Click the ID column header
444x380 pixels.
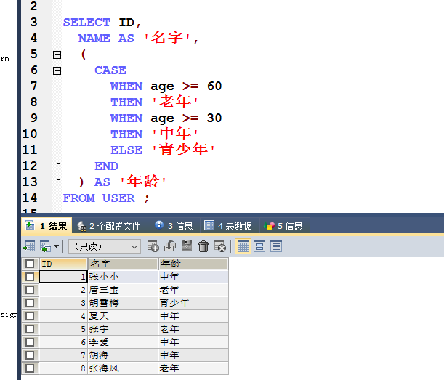tap(63, 264)
